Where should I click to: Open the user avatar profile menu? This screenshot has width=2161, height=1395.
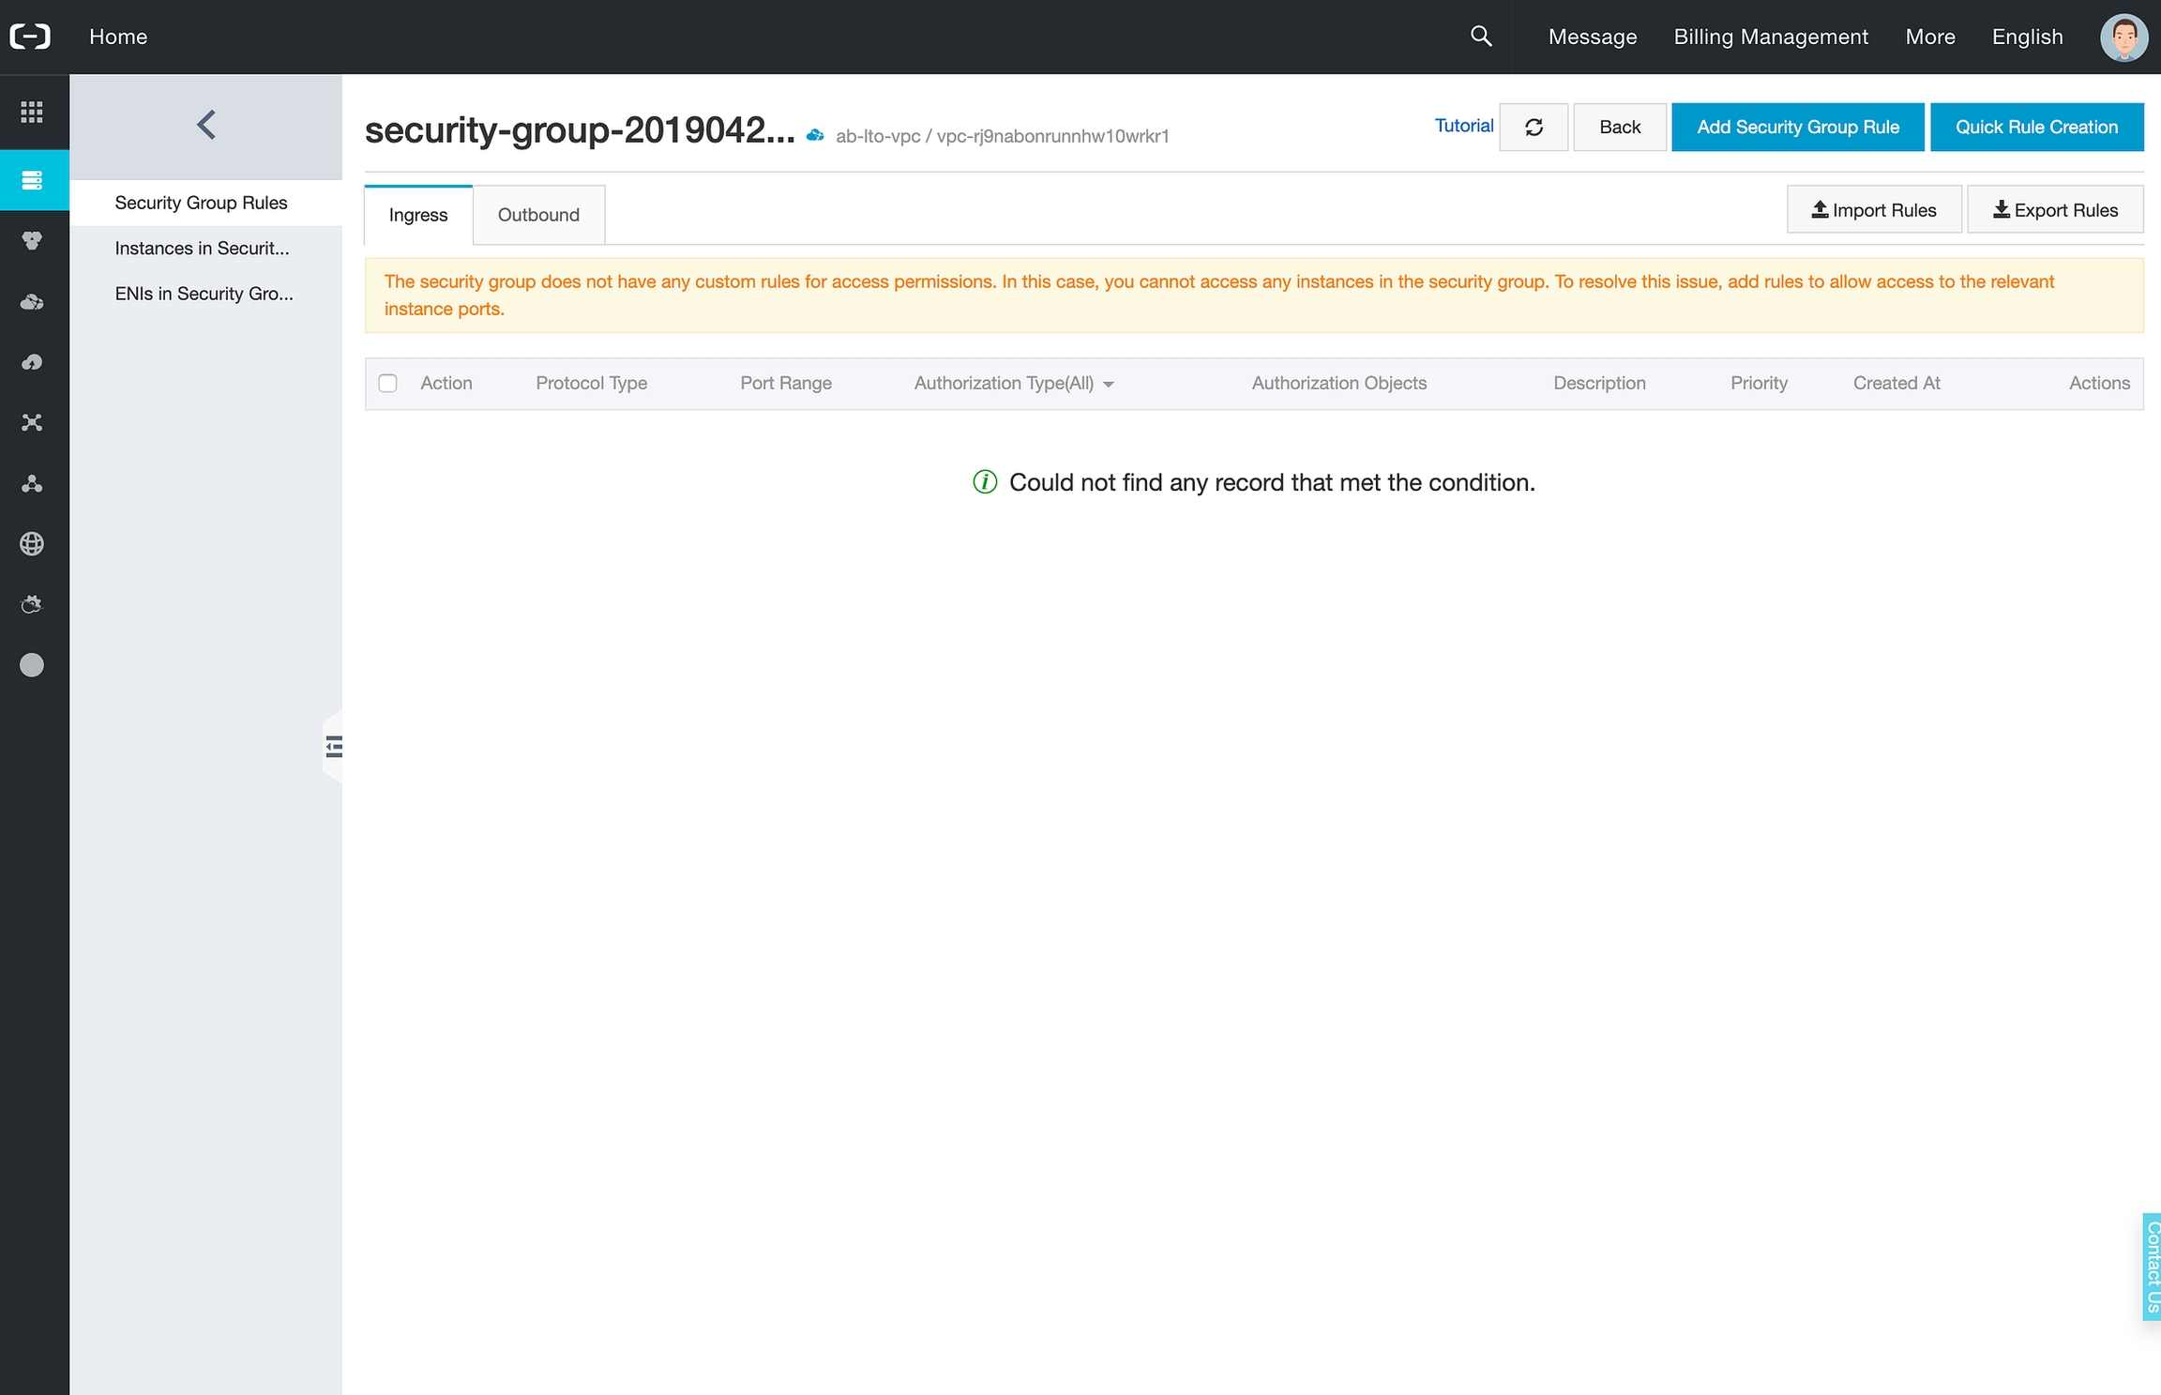[2123, 38]
